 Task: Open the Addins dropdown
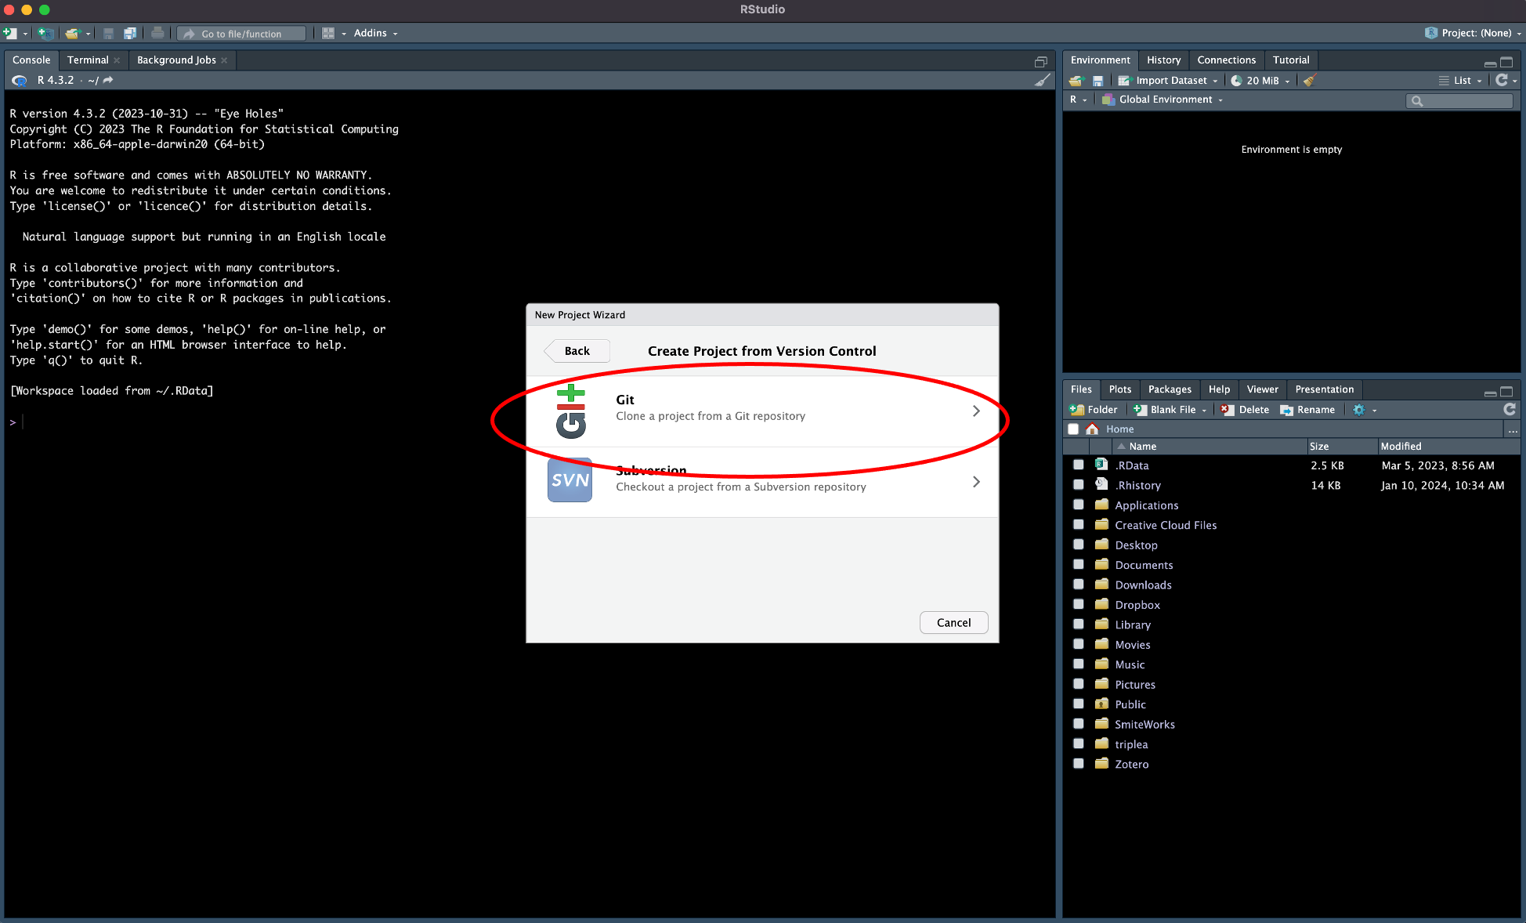(375, 33)
